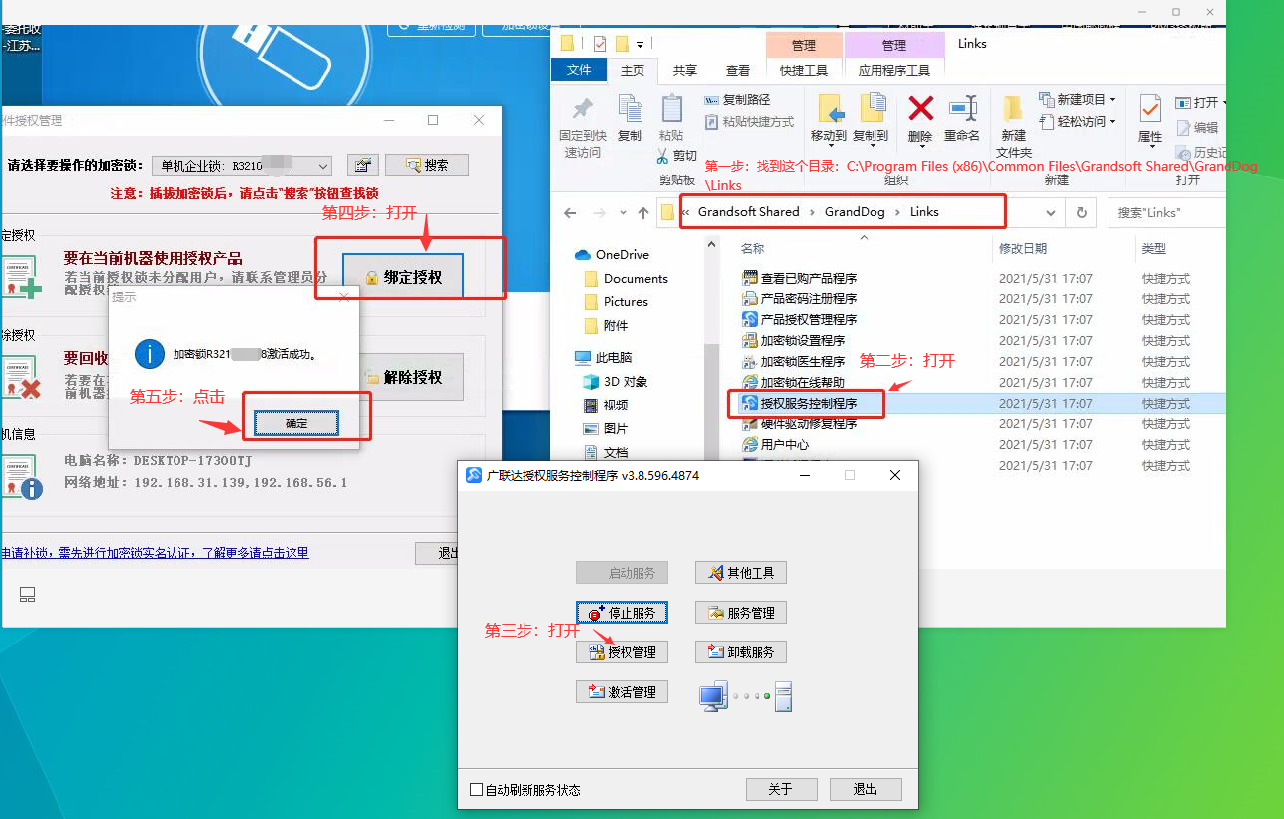Click the 绑定授权 bind authorization button
1284x819 pixels.
click(x=403, y=277)
